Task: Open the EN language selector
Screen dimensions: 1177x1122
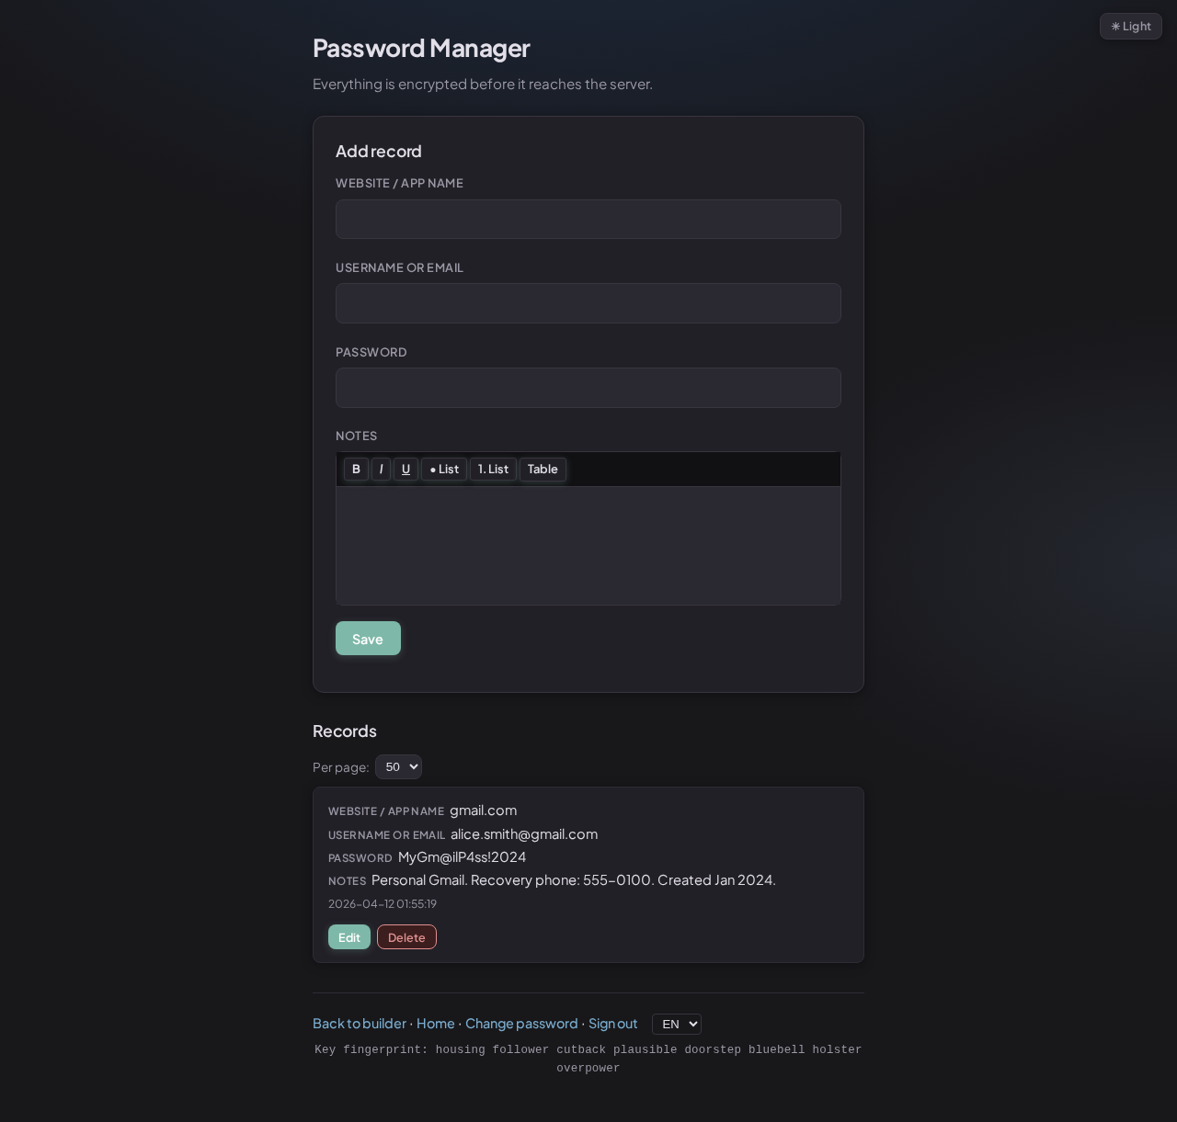Action: point(676,1025)
